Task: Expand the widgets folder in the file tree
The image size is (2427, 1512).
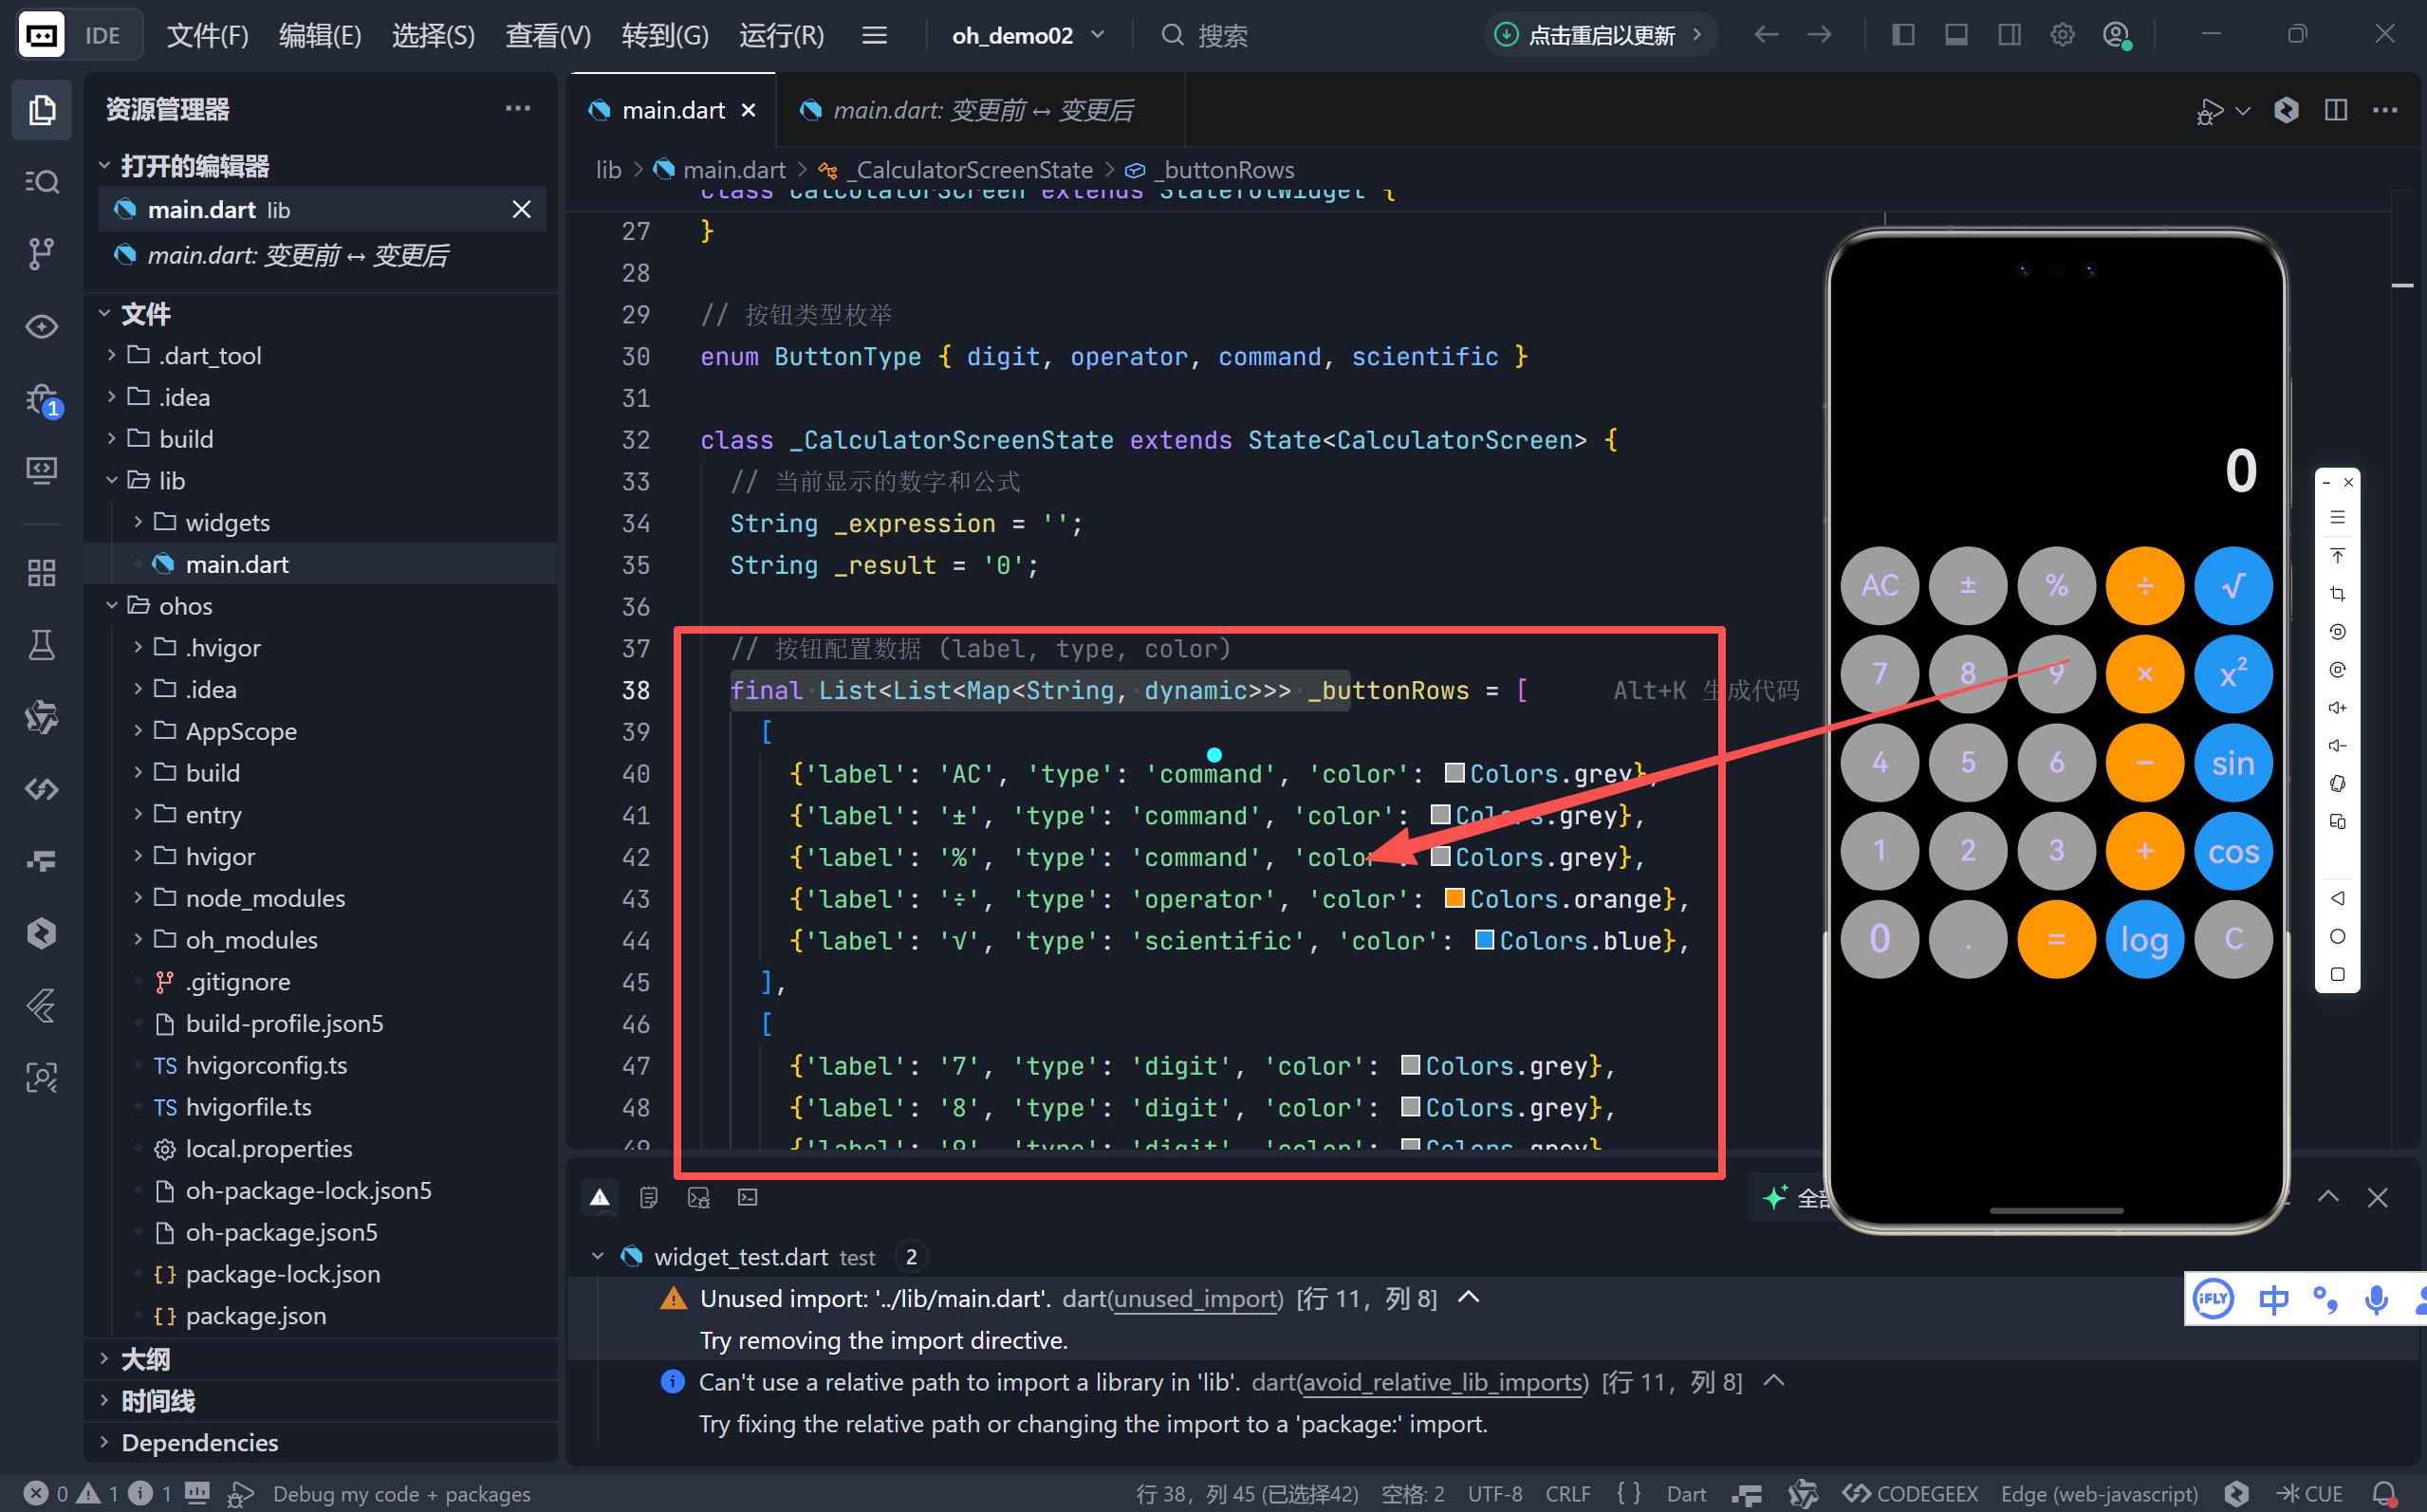Action: [x=227, y=522]
